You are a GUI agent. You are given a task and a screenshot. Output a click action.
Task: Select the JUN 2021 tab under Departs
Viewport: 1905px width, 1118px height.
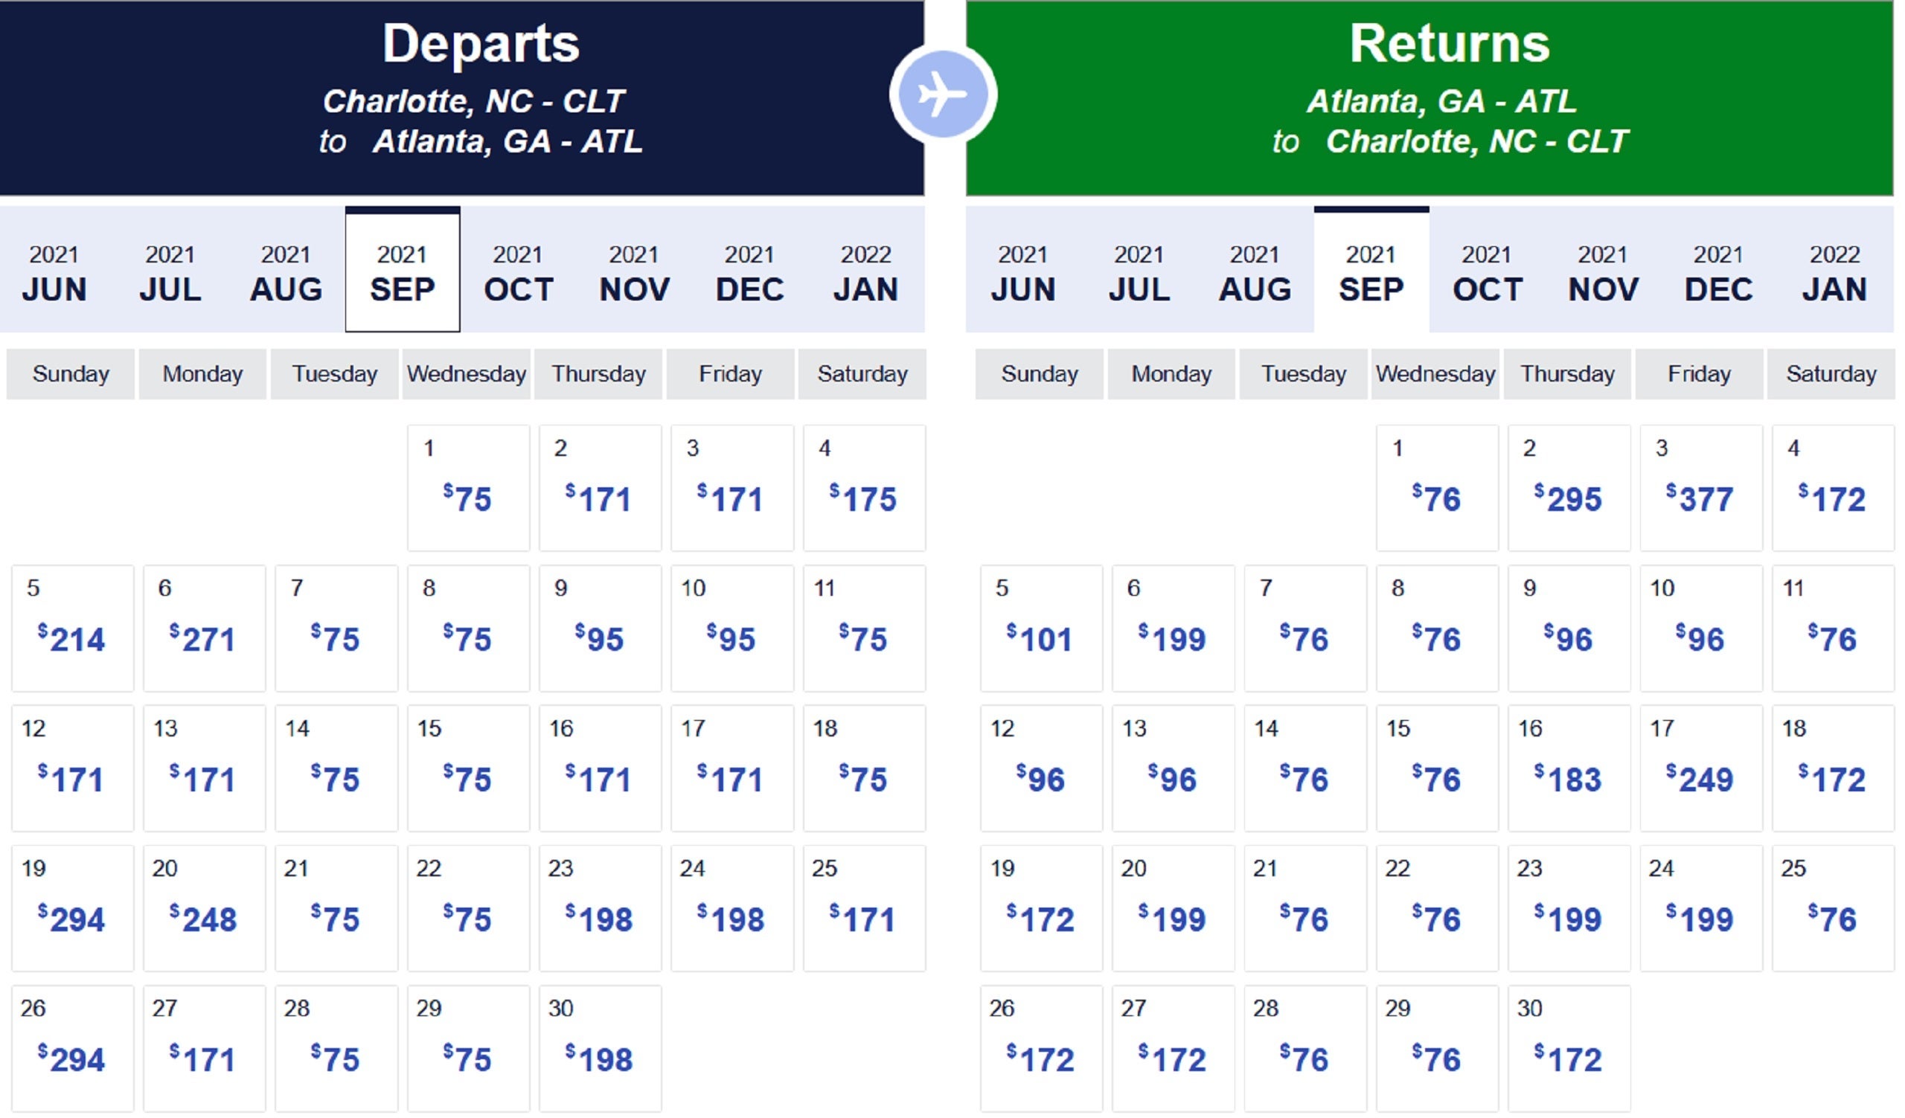tap(54, 274)
